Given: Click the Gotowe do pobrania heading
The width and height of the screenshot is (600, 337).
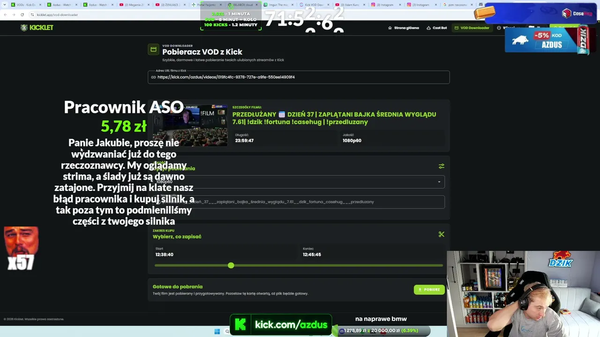Looking at the screenshot, I should point(178,286).
